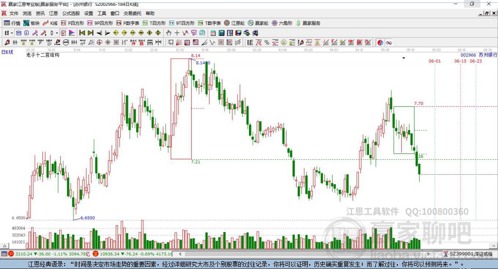
Task: Select the Gann fan lines tool
Action: [179, 43]
